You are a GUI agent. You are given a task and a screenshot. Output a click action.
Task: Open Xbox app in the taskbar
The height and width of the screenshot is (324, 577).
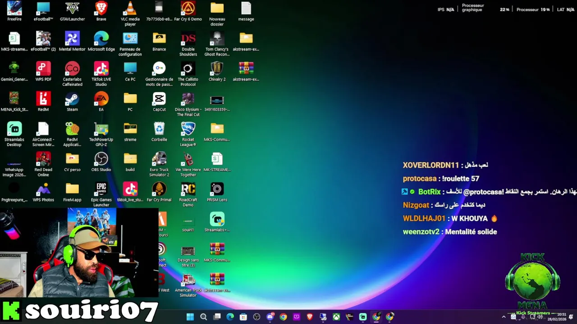(336, 317)
